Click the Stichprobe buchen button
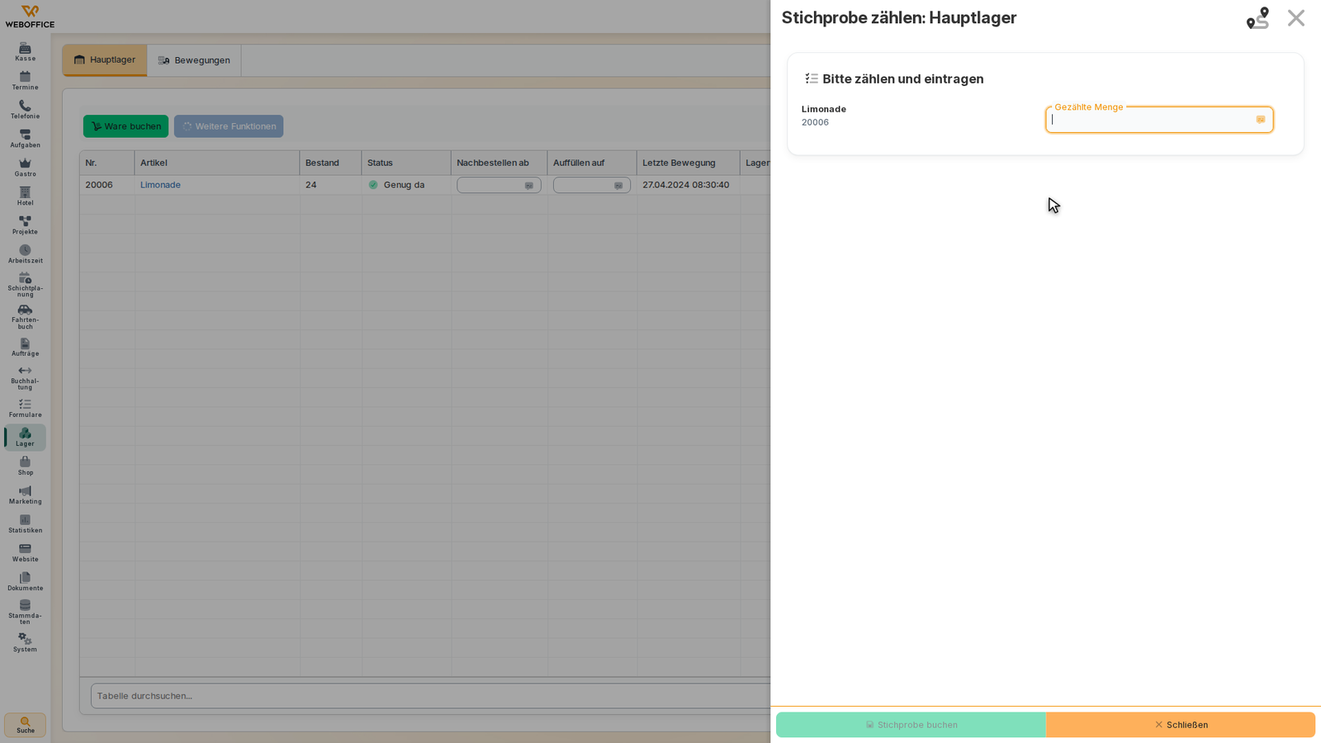Screen dimensions: 1321x743 [x=911, y=725]
